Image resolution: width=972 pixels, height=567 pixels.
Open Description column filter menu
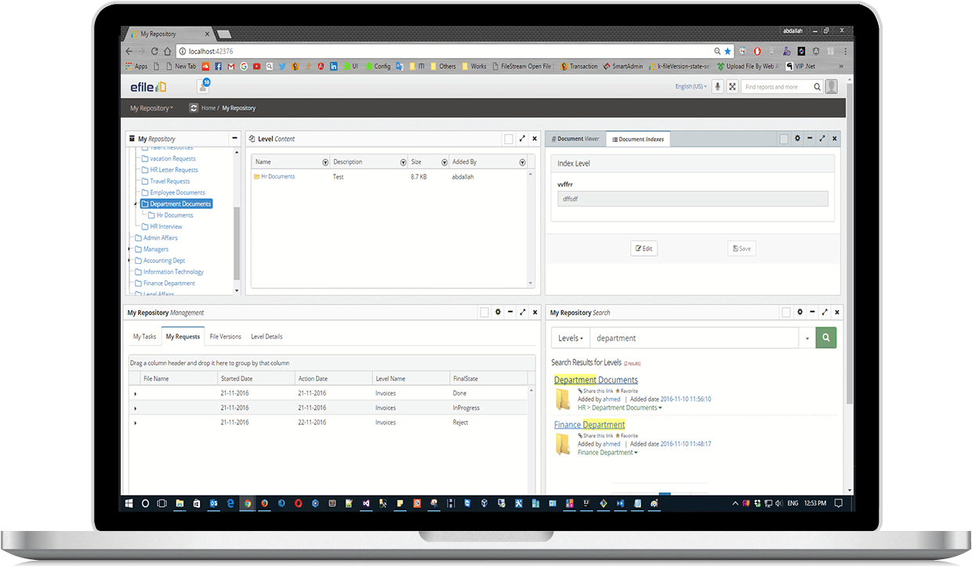[x=404, y=162]
